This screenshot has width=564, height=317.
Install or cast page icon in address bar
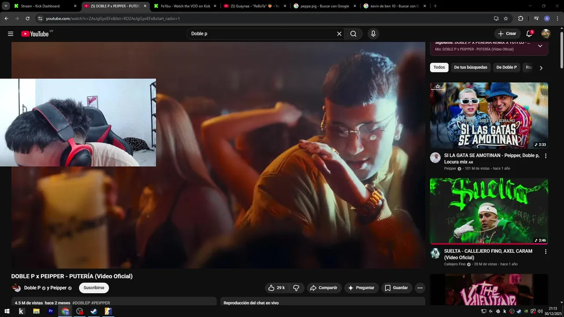pyautogui.click(x=496, y=18)
